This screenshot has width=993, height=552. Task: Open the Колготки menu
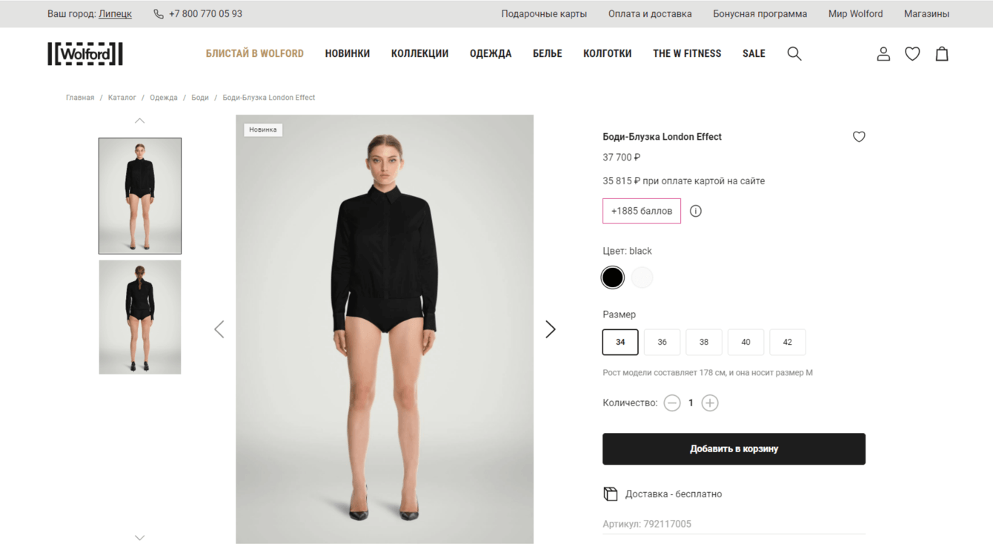click(607, 53)
